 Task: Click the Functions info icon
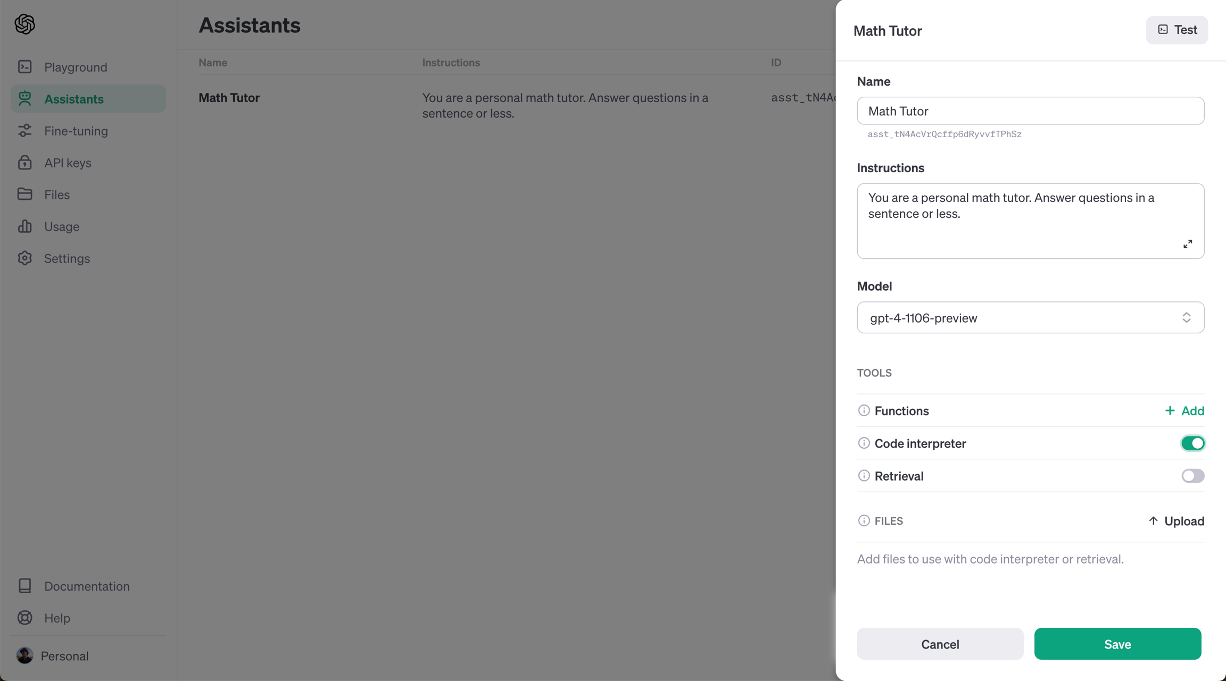(x=864, y=410)
